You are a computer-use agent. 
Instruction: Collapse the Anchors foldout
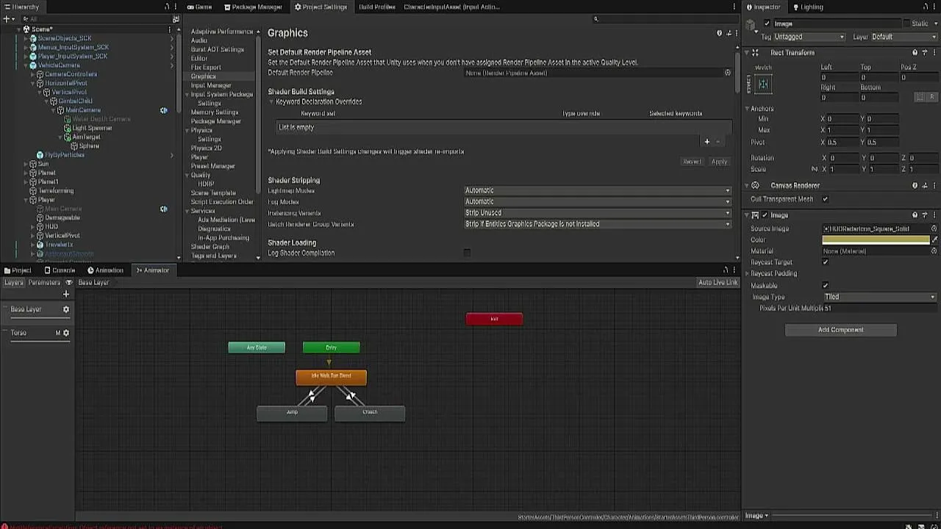coord(748,109)
